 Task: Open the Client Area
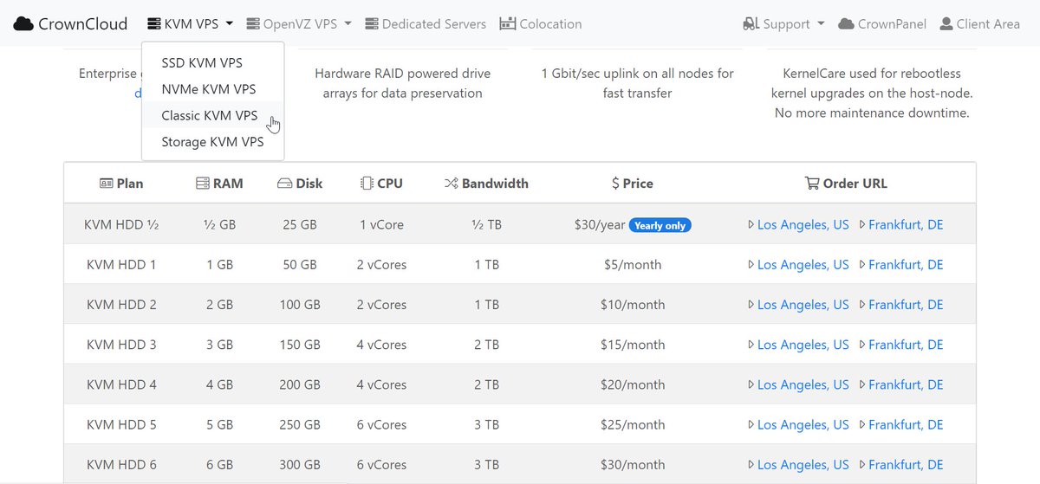click(979, 24)
